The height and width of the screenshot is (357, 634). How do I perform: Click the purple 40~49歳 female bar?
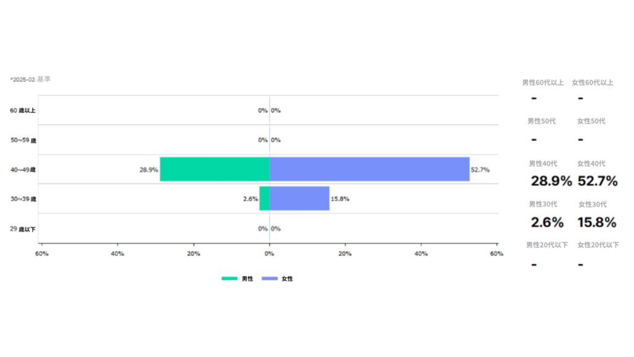tap(369, 169)
